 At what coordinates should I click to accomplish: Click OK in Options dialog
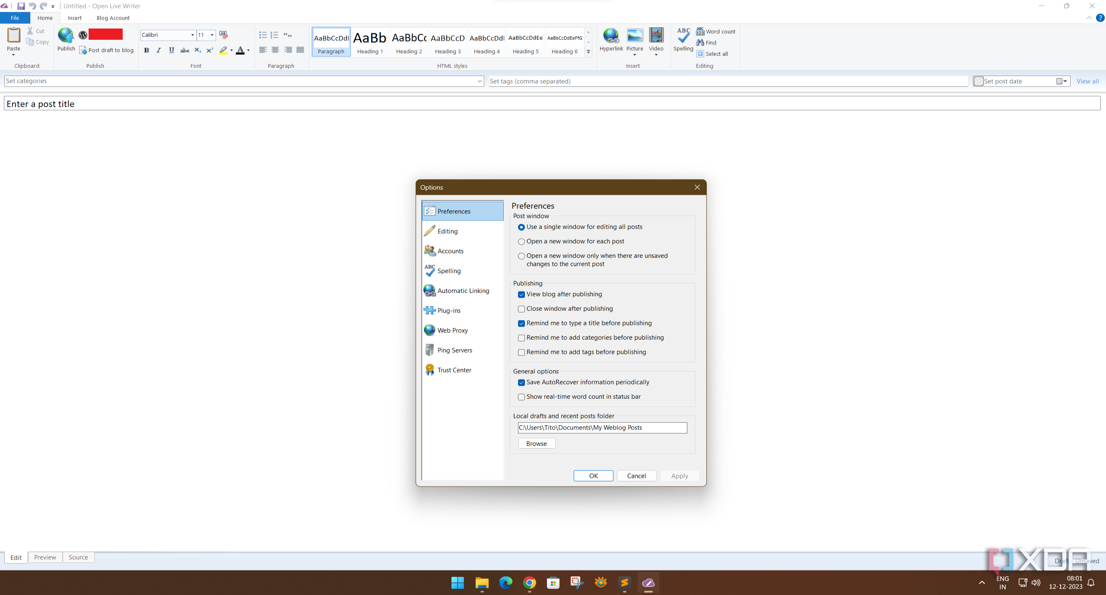(593, 476)
